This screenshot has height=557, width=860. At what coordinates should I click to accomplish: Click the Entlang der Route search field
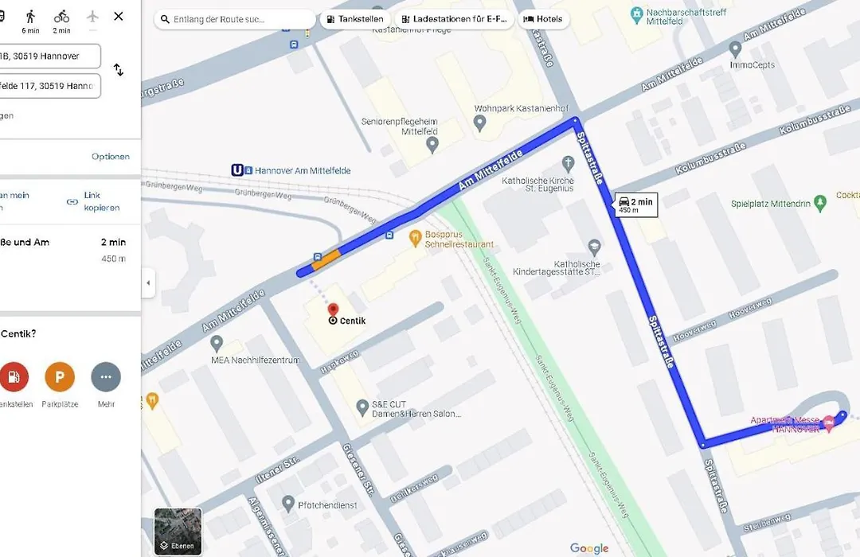tap(235, 19)
